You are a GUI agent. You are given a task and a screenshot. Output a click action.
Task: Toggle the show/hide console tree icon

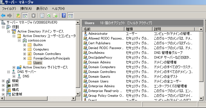[x=25, y=16]
